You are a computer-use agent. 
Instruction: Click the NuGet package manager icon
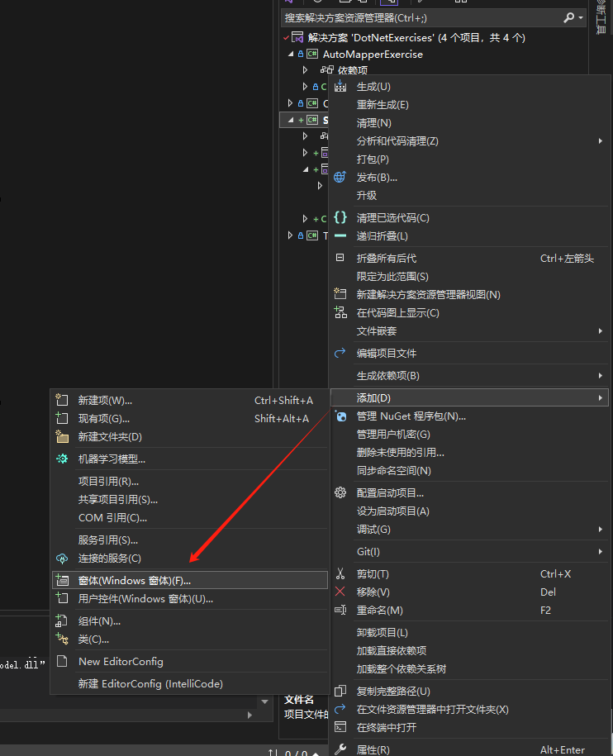coord(340,416)
